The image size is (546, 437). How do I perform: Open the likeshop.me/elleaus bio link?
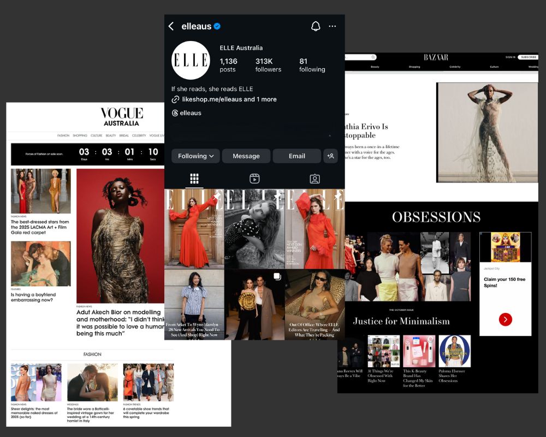[212, 99]
